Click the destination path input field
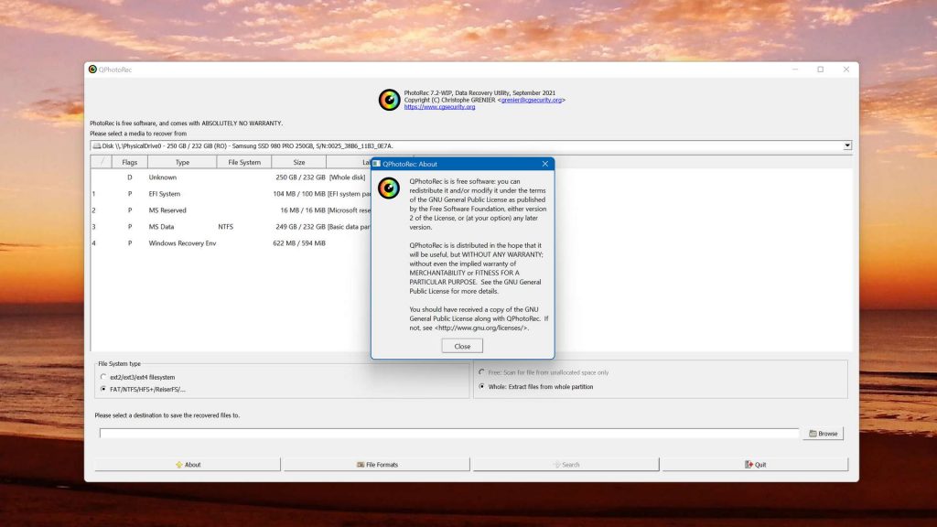Viewport: 937px width, 527px height. pos(448,433)
